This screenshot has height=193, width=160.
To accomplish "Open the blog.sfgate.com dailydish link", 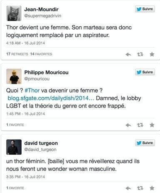I will tap(51, 98).
